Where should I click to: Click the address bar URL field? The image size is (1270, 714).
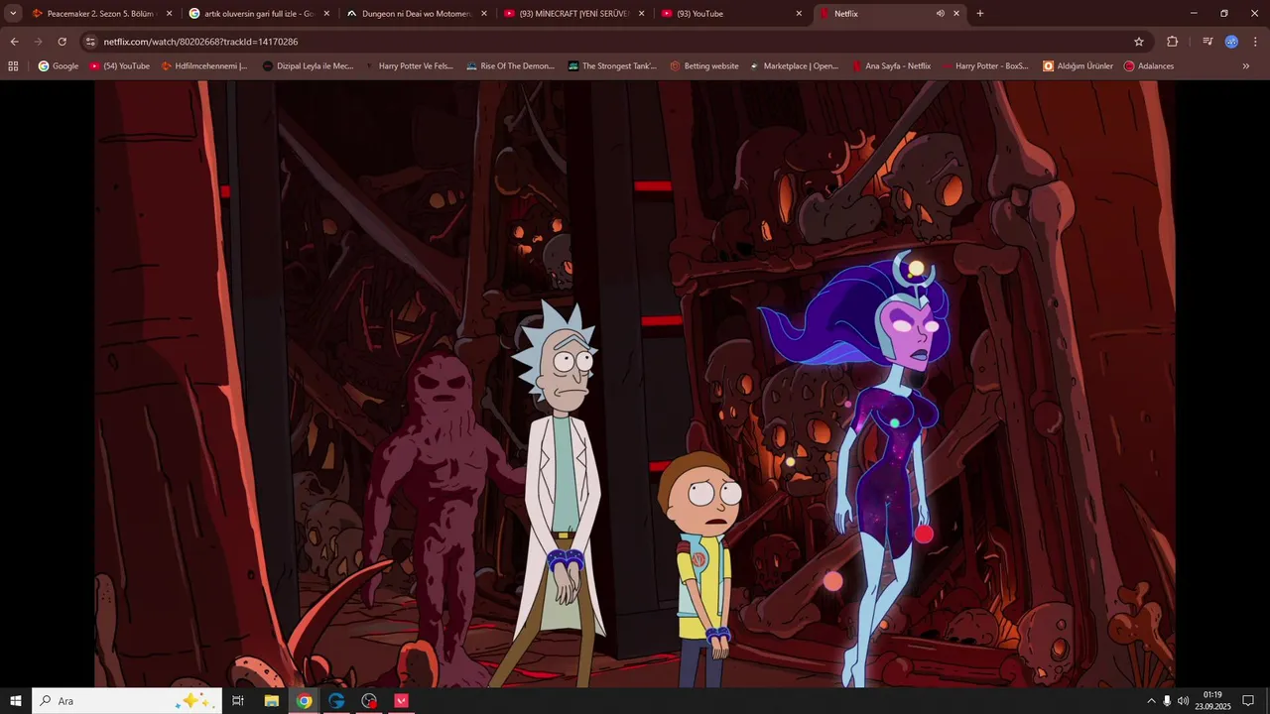(x=615, y=42)
